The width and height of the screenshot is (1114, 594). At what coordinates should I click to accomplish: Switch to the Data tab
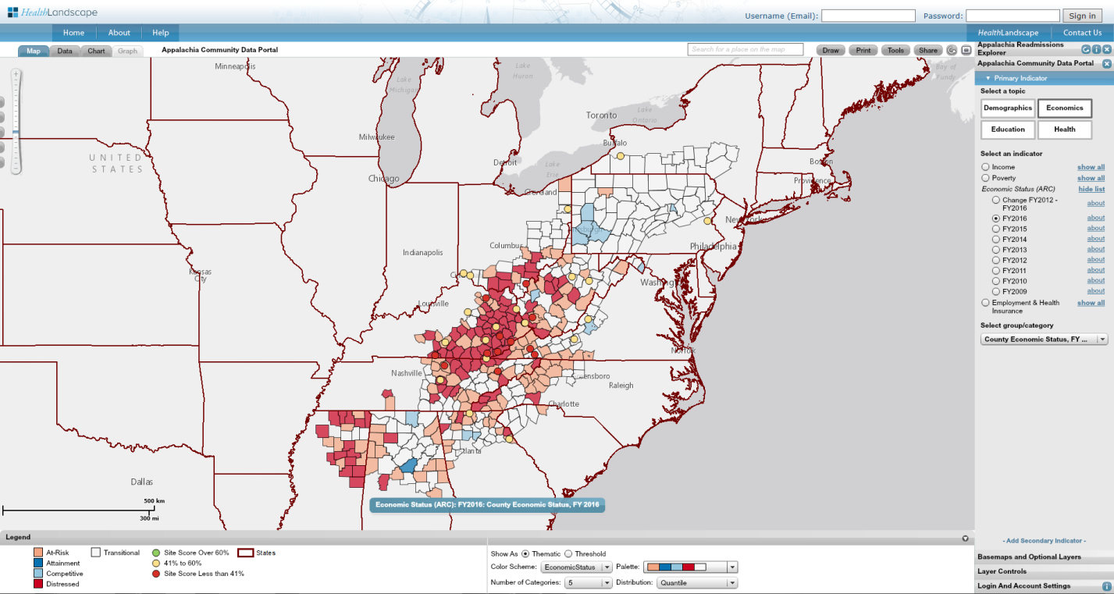click(64, 51)
